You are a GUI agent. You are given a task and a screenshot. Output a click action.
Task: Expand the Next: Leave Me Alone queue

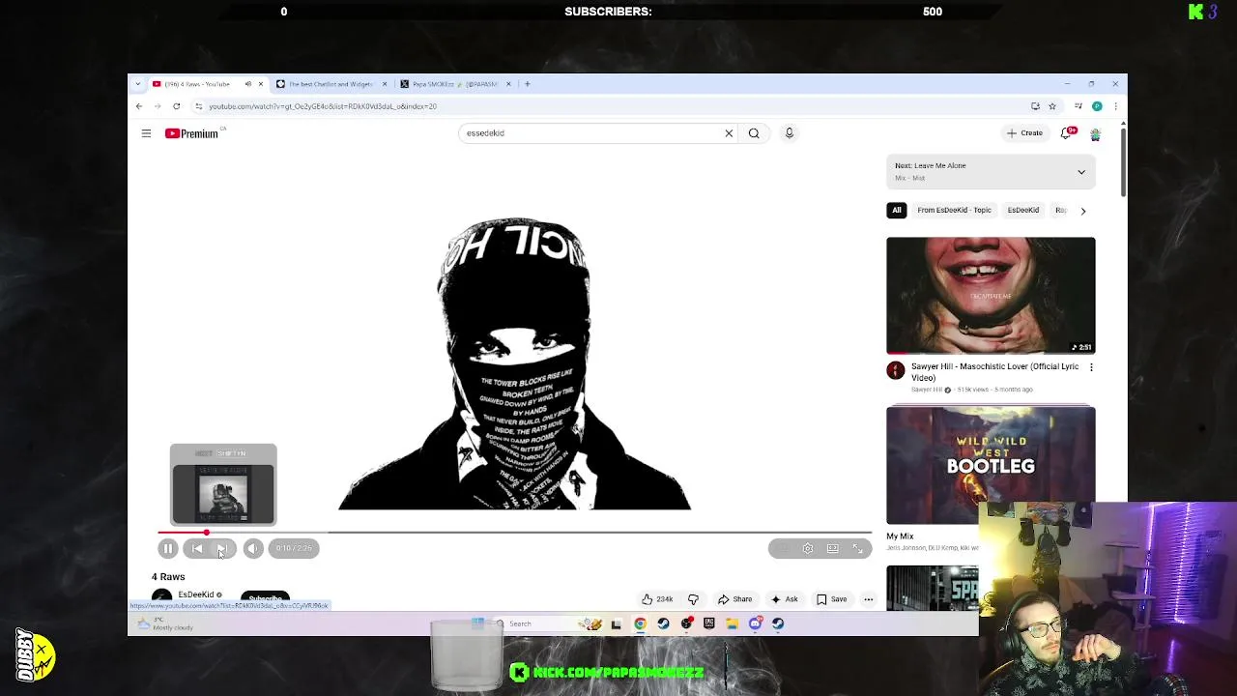[1081, 172]
